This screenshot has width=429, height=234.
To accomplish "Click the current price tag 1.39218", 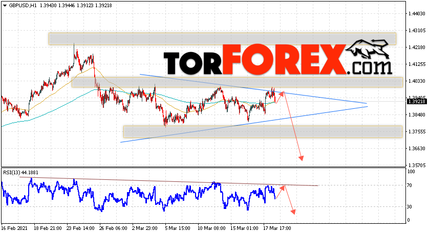I will [x=417, y=102].
